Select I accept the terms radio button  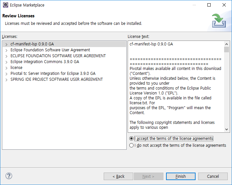pos(131,138)
